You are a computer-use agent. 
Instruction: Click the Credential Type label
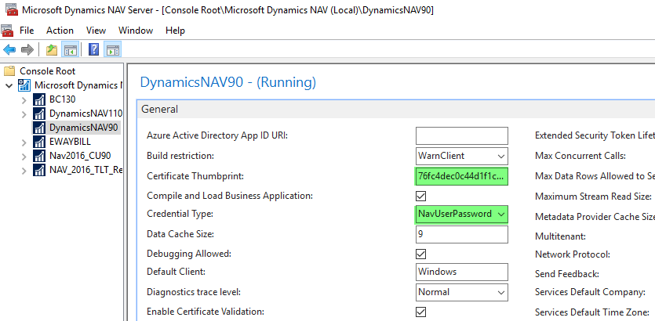180,214
